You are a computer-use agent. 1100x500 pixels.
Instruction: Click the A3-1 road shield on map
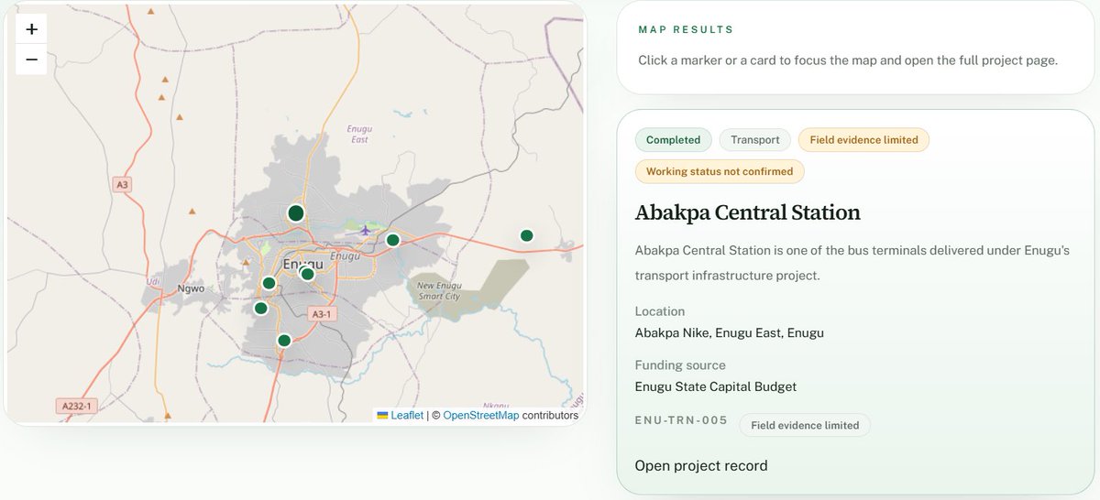[321, 313]
